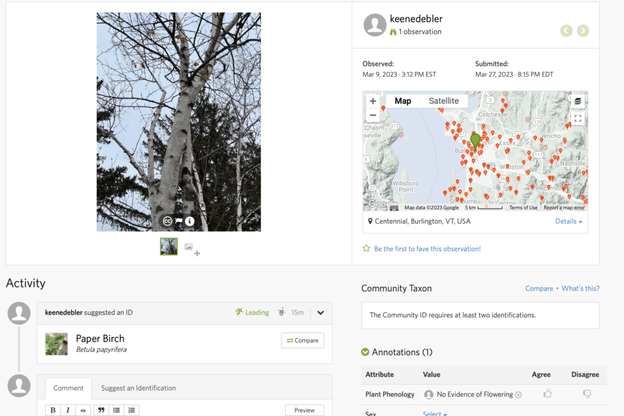Click the flag icon on the photo
This screenshot has width=624, height=416.
click(x=179, y=221)
